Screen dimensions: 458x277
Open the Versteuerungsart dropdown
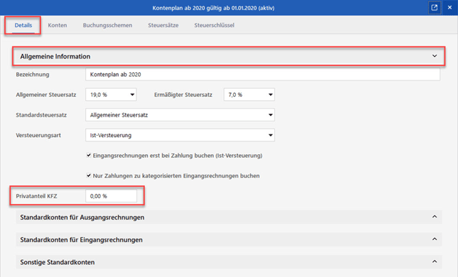(180, 135)
